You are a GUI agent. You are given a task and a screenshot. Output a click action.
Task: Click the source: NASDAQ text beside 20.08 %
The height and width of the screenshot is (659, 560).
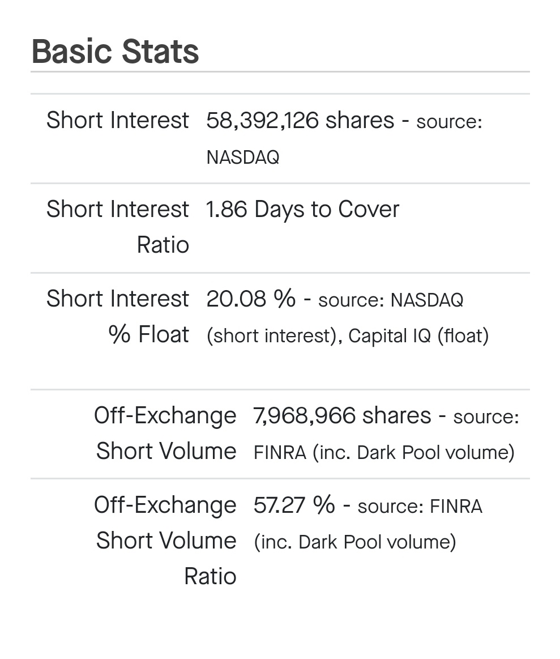point(391,300)
